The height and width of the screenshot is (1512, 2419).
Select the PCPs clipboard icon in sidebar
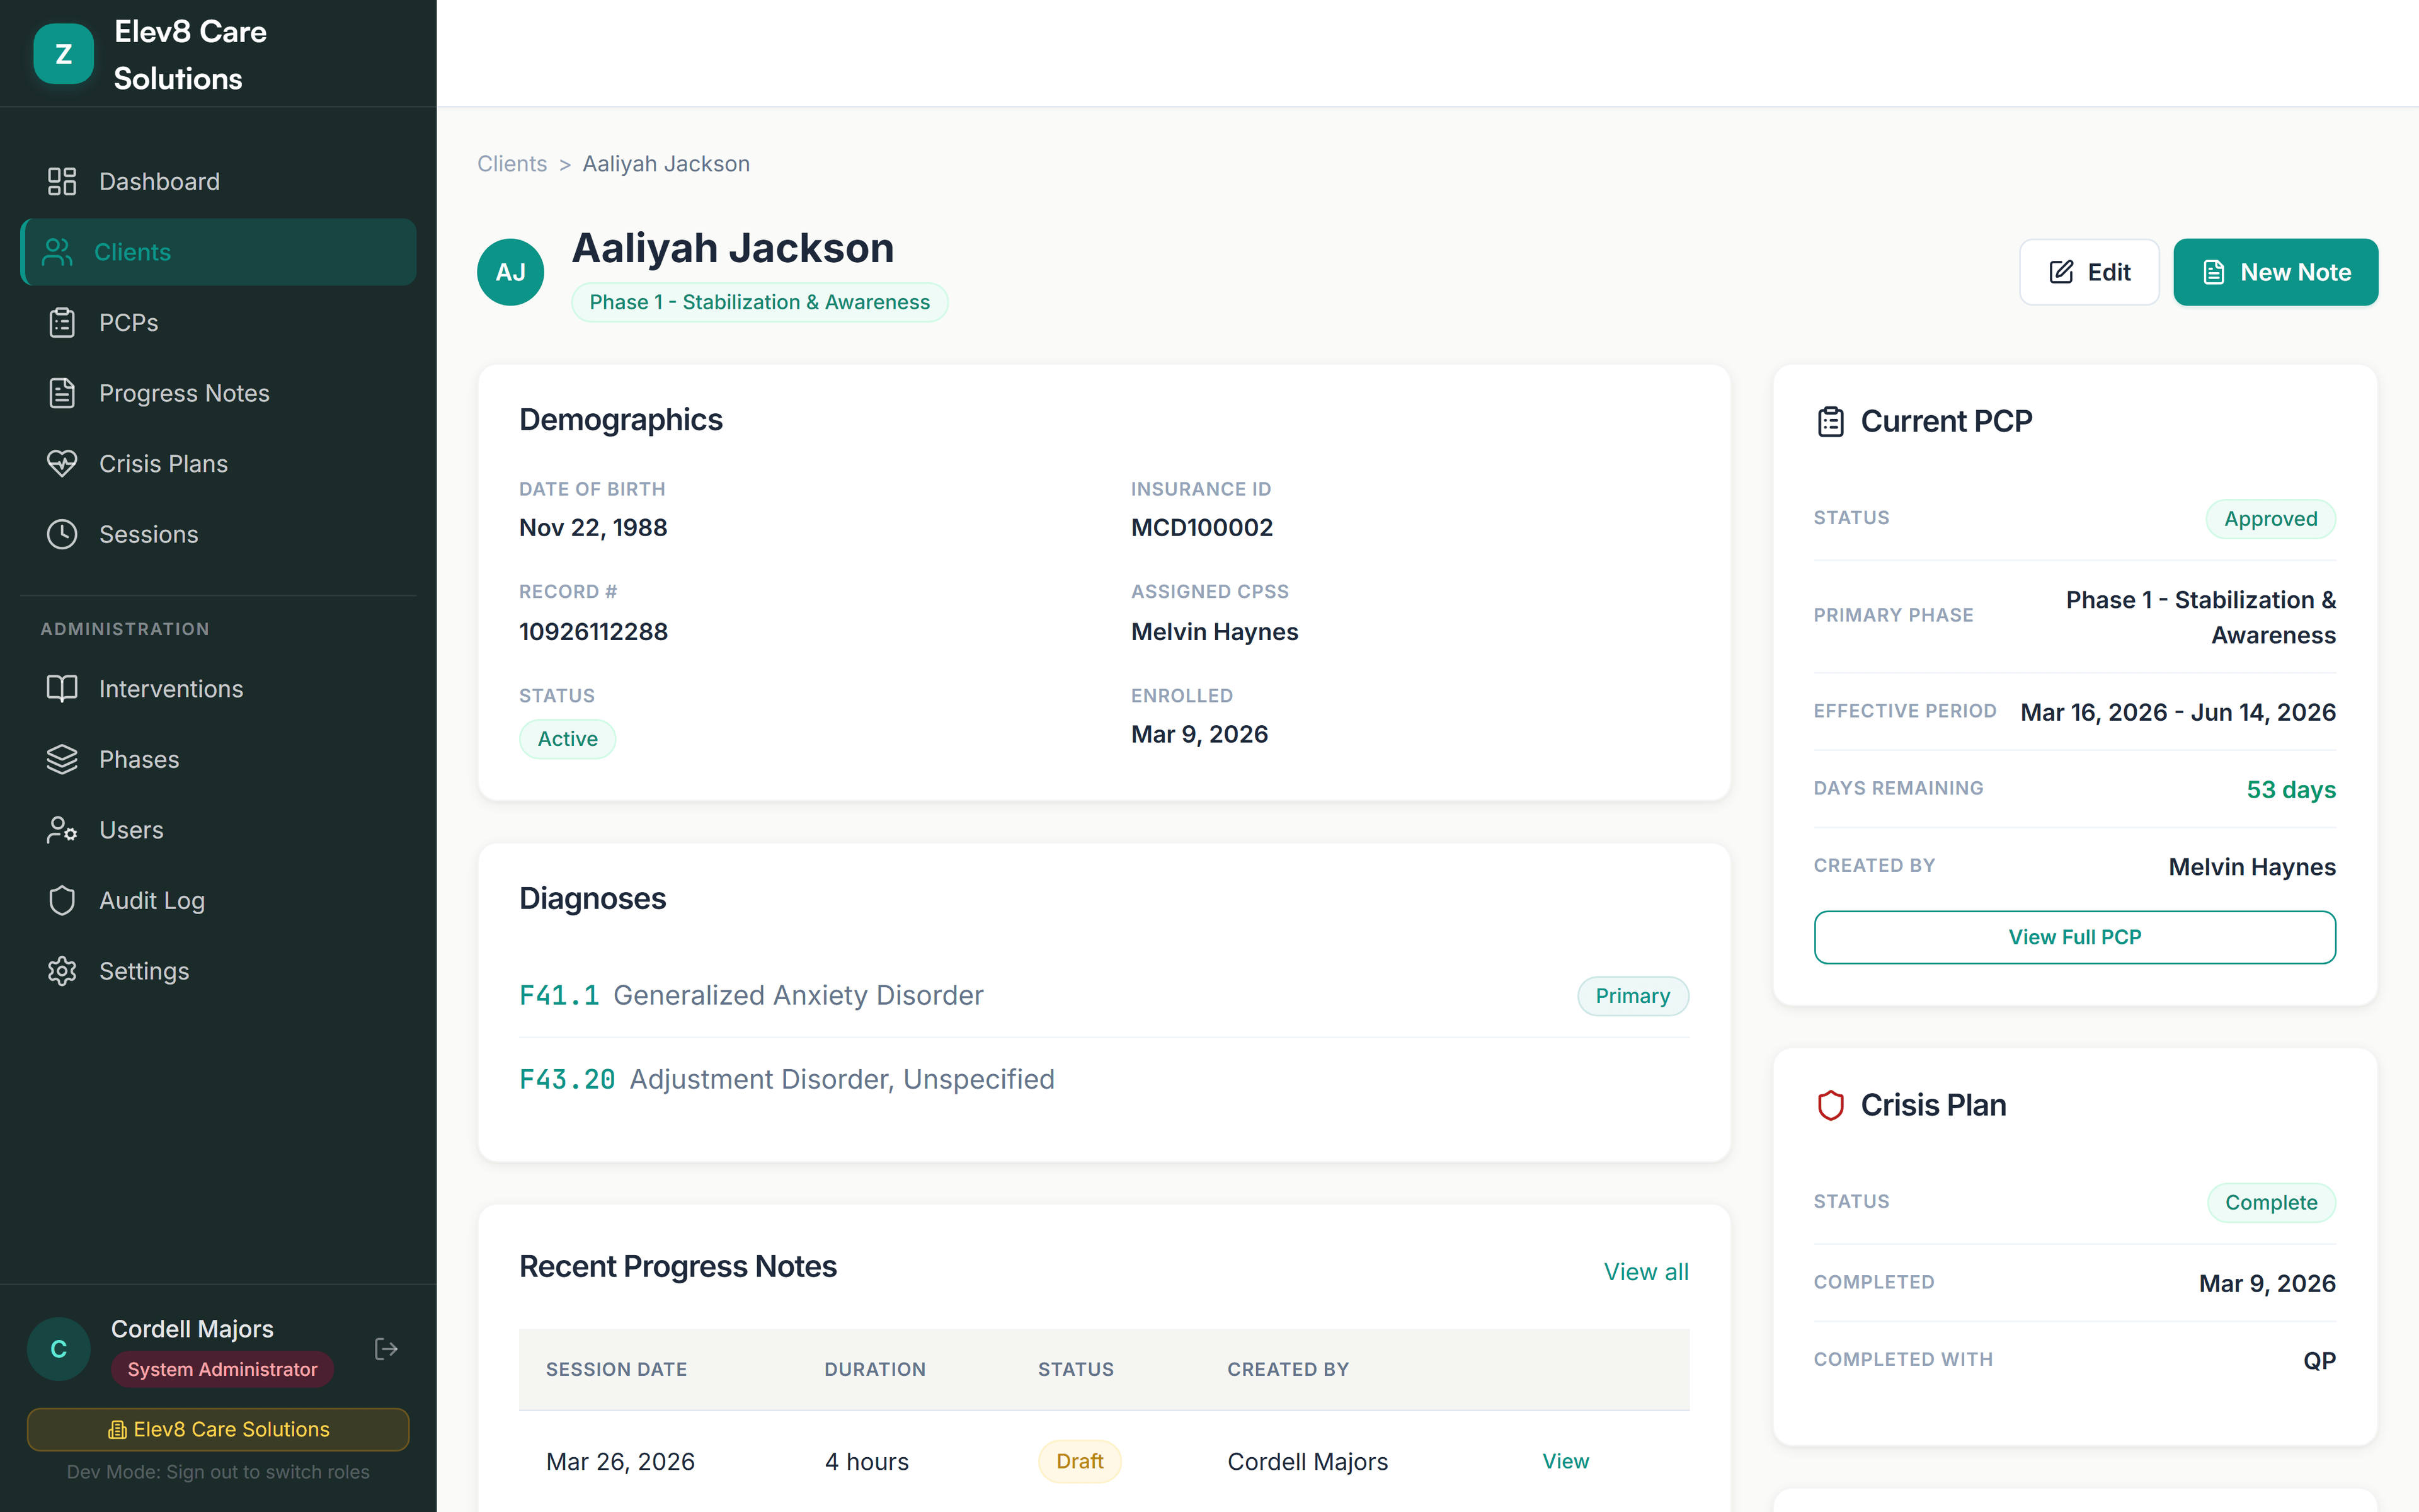click(x=61, y=322)
